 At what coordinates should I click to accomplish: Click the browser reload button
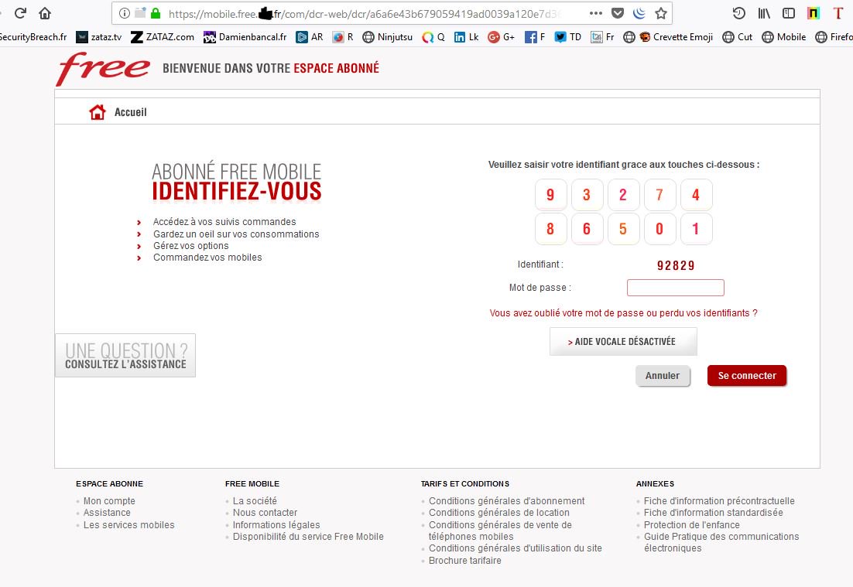tap(21, 13)
